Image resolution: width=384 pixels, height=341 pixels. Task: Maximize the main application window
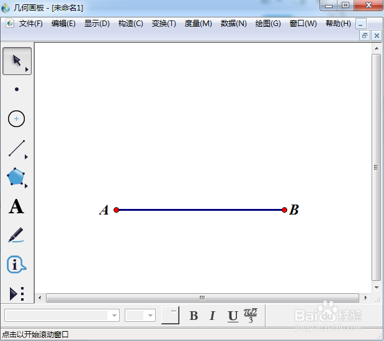click(x=346, y=5)
